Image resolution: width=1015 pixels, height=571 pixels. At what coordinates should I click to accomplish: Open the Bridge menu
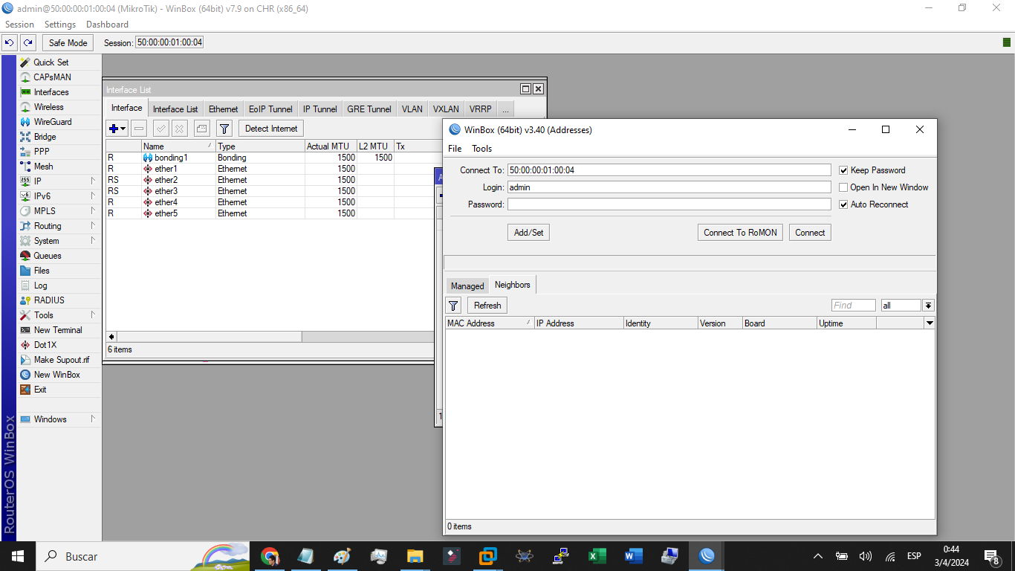(45, 137)
